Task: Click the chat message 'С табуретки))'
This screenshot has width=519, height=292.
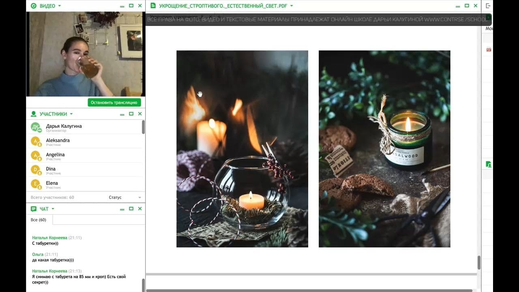Action: [x=45, y=243]
